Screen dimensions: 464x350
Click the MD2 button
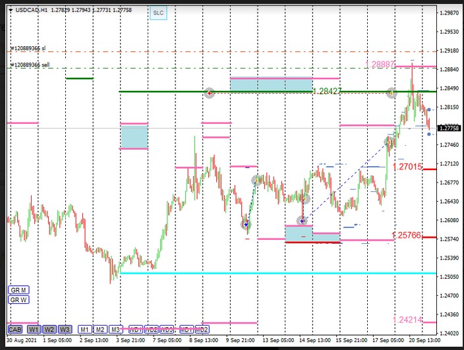[202, 329]
